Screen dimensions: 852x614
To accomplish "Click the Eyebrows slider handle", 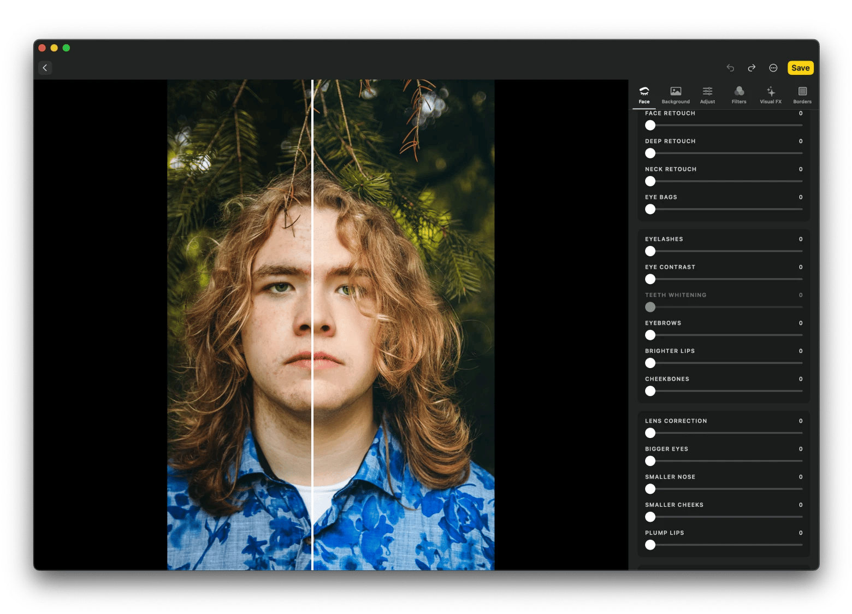I will point(650,335).
